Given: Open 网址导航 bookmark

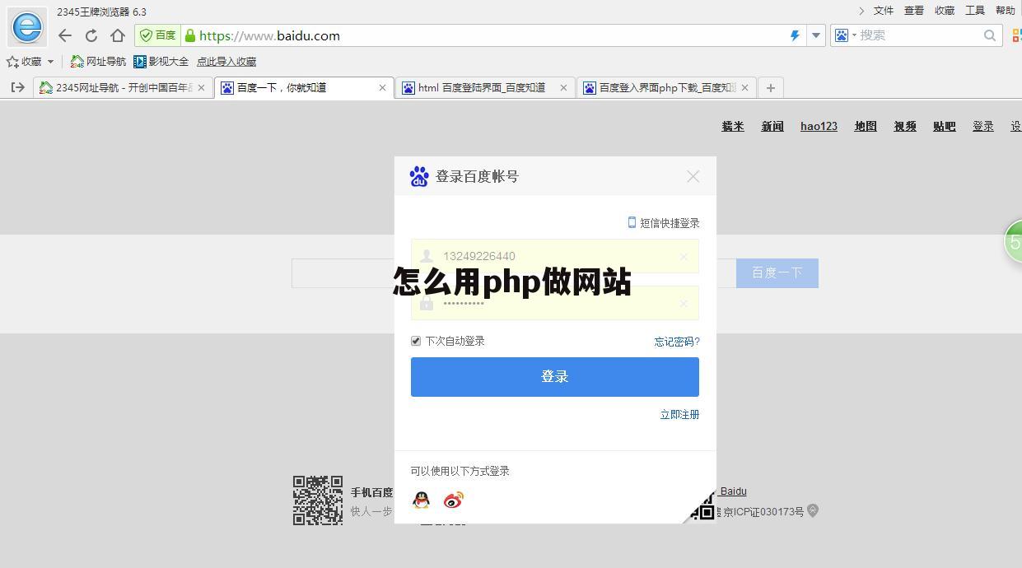Looking at the screenshot, I should pyautogui.click(x=98, y=62).
